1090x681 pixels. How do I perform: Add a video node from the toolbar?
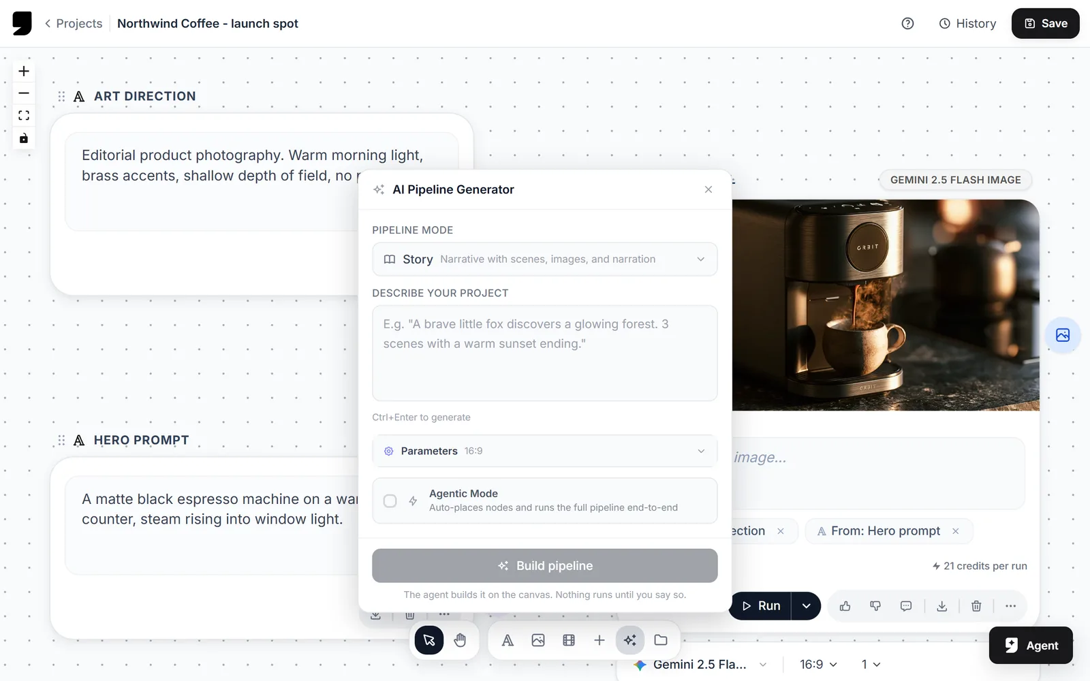click(x=569, y=640)
